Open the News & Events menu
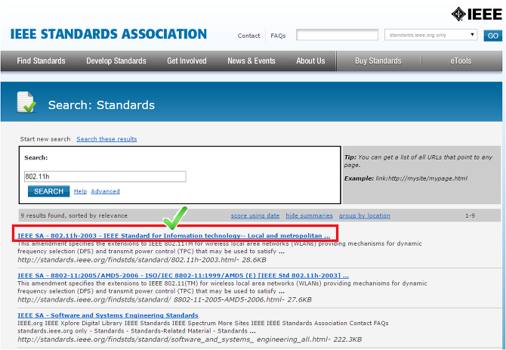Viewport: 506px width, 350px height. (x=251, y=60)
